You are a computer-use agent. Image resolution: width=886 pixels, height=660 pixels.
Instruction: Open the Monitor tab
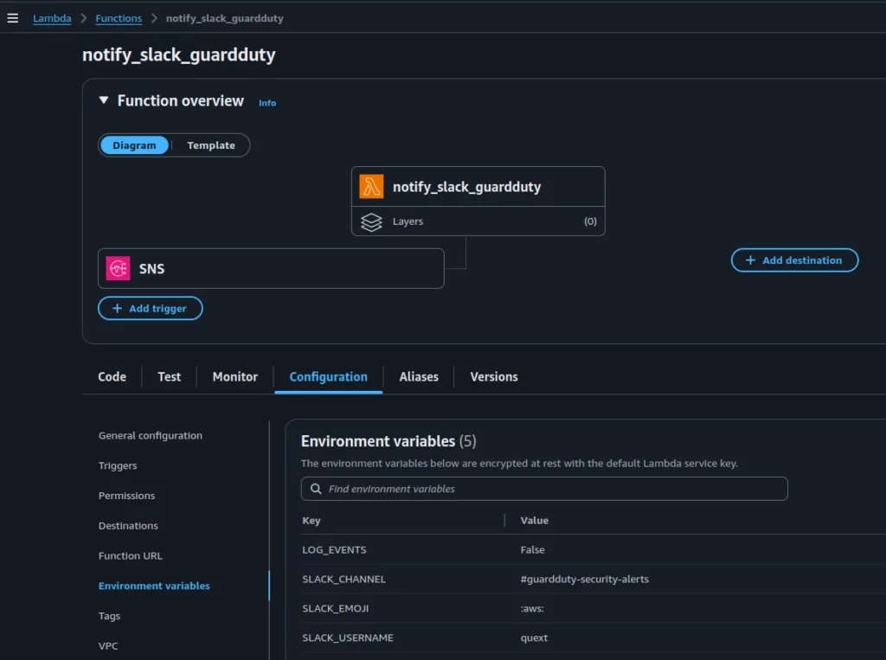(x=235, y=377)
